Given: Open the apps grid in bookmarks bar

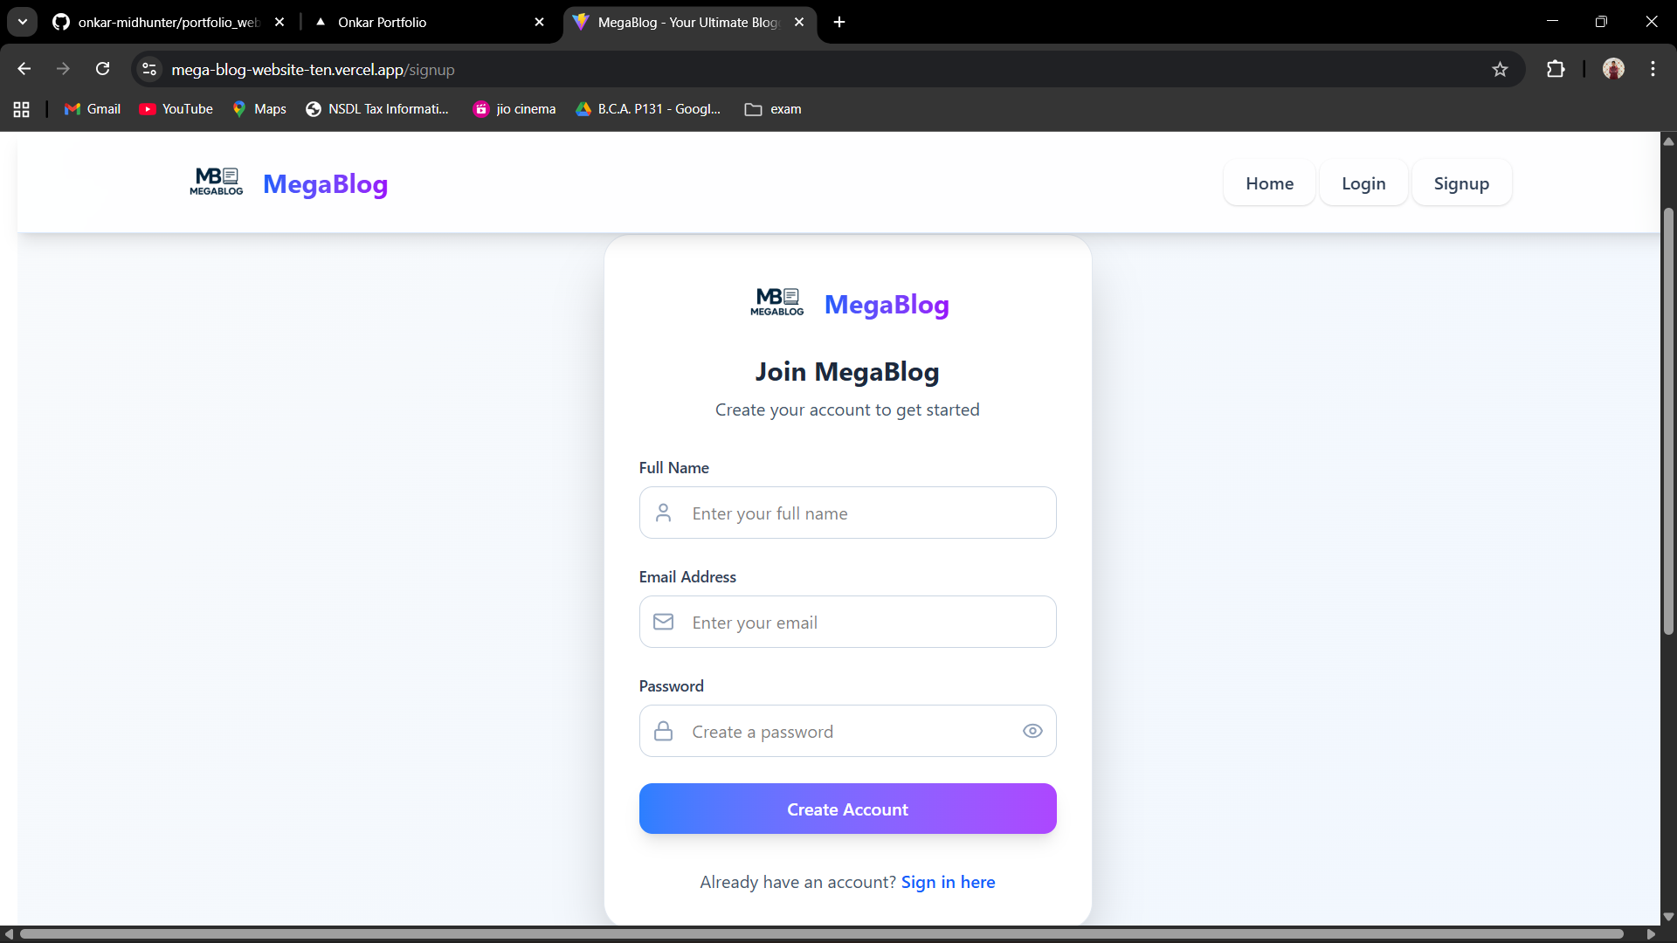Looking at the screenshot, I should click(x=22, y=109).
